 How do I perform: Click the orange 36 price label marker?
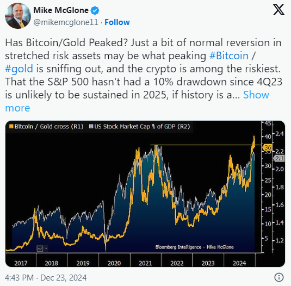point(267,147)
